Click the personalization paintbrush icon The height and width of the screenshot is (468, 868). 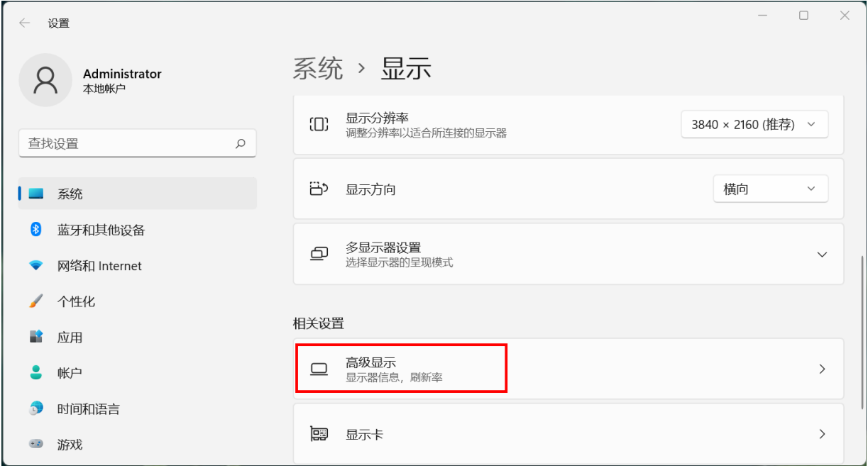(x=36, y=301)
